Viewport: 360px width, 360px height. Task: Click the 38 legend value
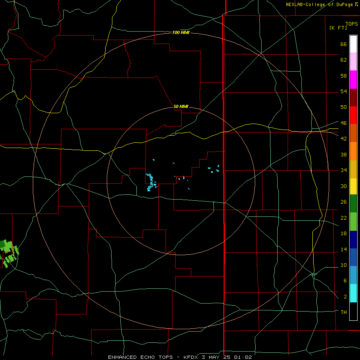pos(344,154)
